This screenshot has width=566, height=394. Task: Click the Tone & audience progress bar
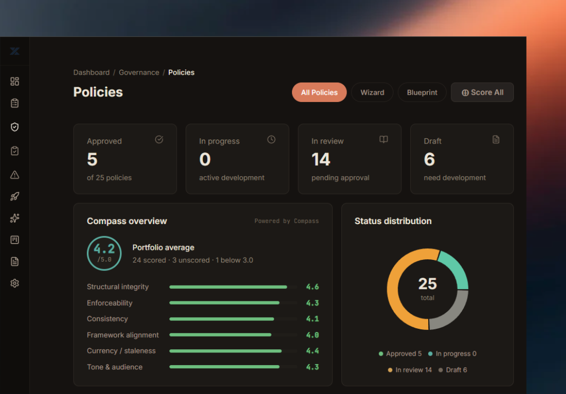(233, 367)
